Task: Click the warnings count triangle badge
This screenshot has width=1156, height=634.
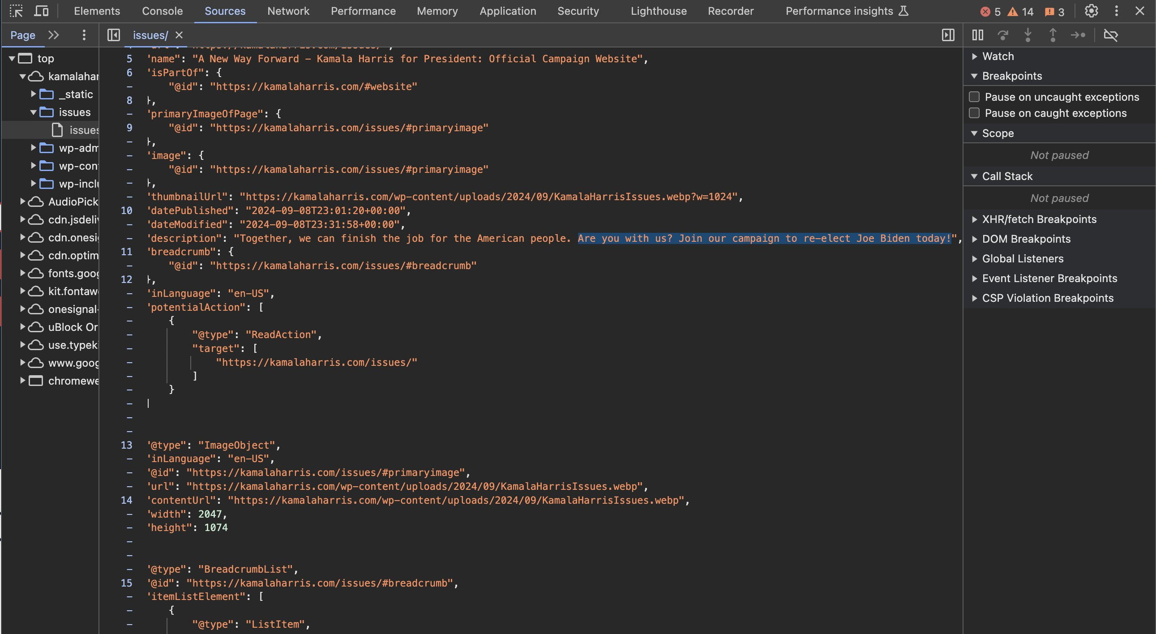Action: [x=1020, y=12]
